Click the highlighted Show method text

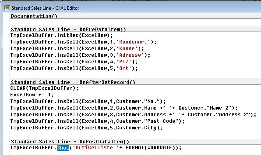point(63,148)
